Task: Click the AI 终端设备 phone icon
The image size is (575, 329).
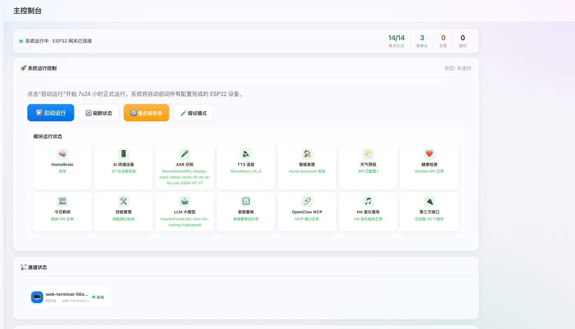Action: [124, 154]
